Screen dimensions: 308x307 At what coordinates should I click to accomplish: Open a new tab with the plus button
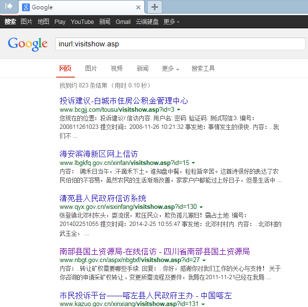coord(154,7)
